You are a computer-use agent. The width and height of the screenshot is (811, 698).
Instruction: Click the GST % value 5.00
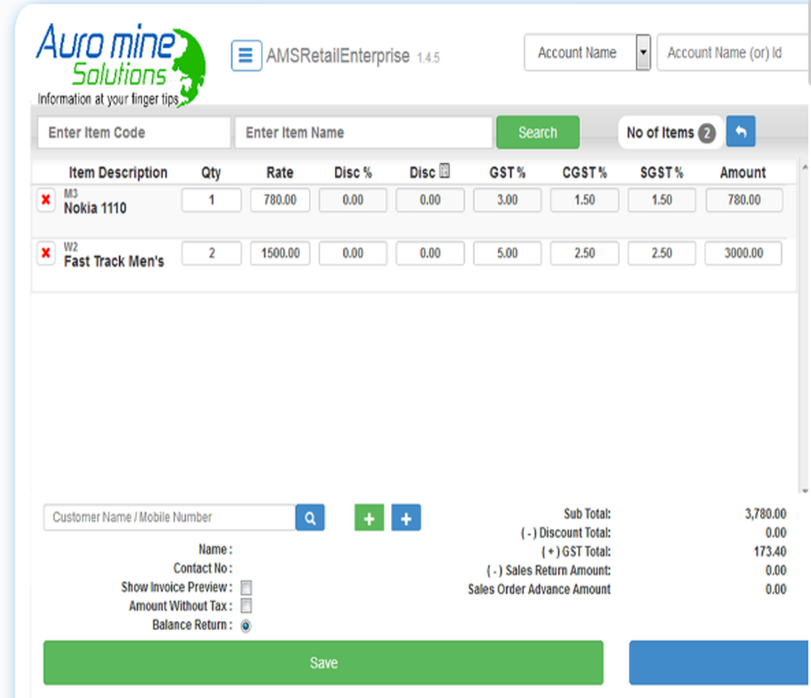point(508,253)
